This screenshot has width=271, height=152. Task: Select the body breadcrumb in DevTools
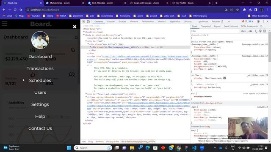click(91, 141)
